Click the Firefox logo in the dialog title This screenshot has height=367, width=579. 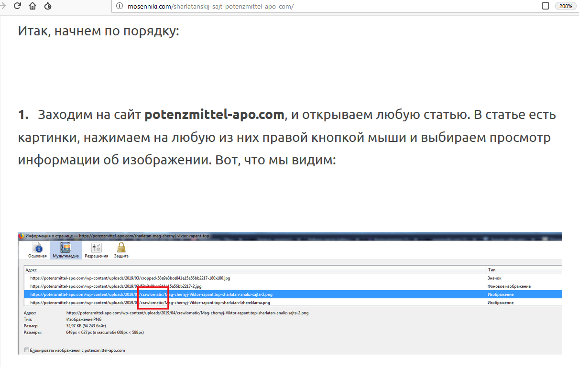pos(21,236)
